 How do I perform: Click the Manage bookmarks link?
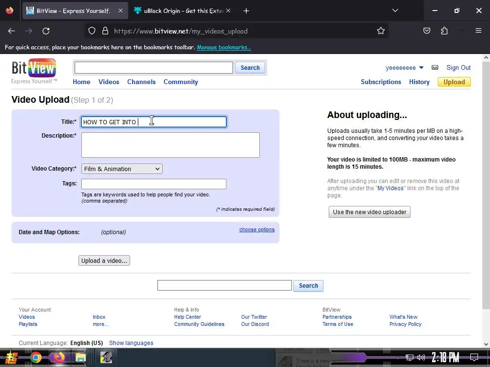tap(224, 47)
